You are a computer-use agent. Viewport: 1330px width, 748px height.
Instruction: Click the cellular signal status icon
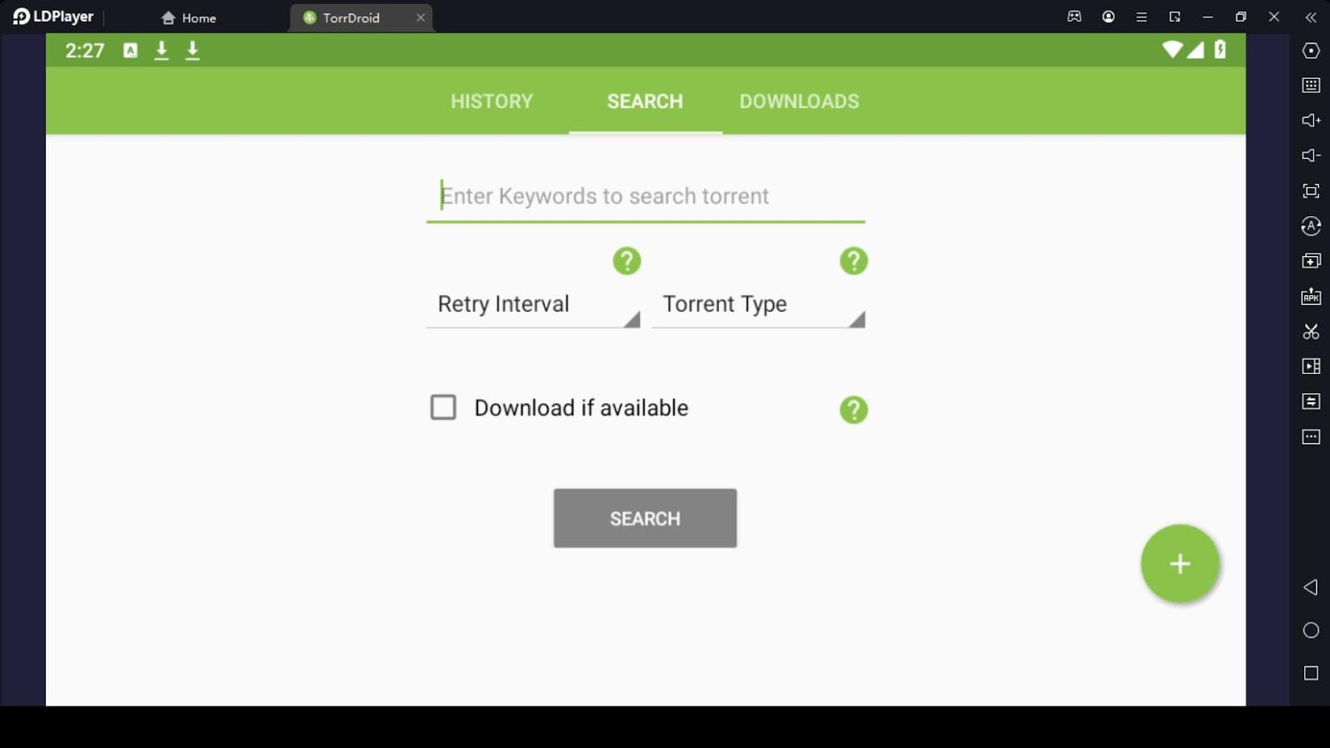coord(1195,50)
